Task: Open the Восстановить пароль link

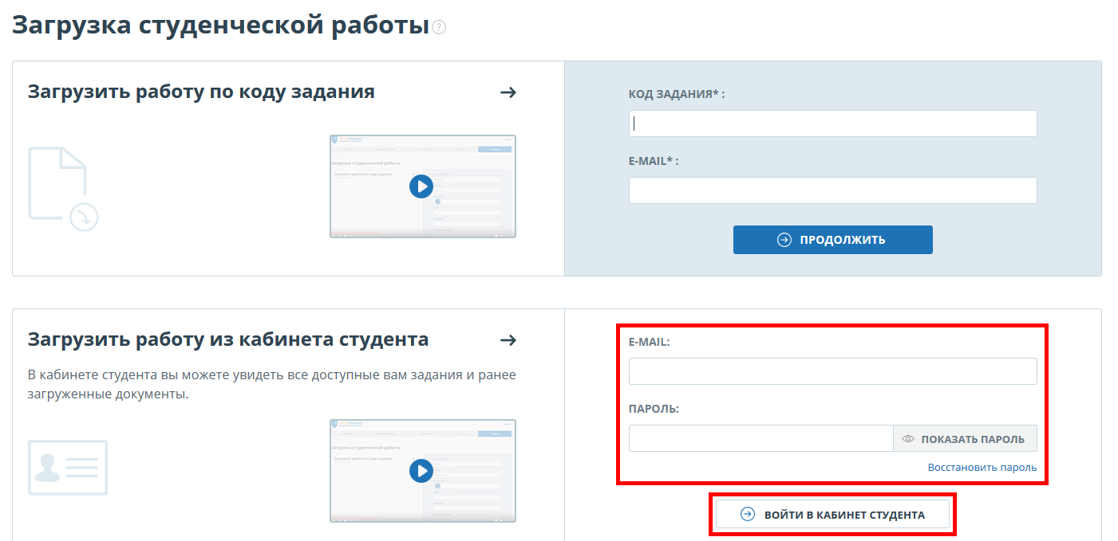Action: 982,468
